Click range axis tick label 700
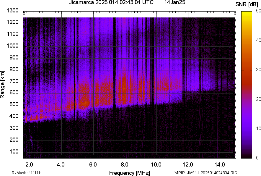This screenshot has width=261, height=176. (14, 81)
